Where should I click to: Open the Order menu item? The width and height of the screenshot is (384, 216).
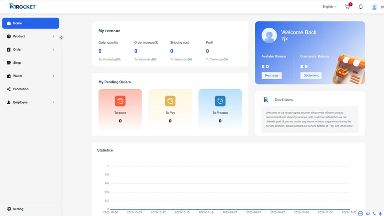click(x=31, y=49)
